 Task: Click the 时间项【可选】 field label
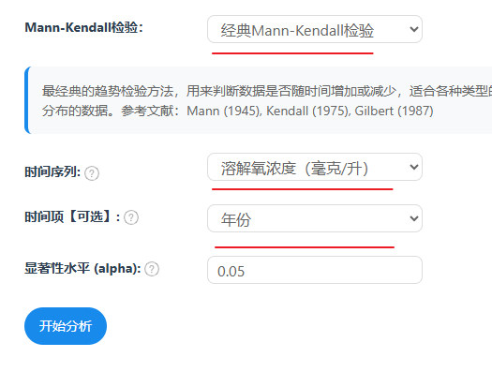click(72, 216)
